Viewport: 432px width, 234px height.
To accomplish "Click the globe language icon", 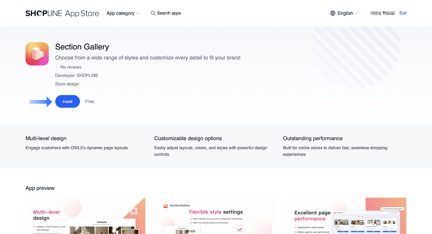I will point(333,13).
